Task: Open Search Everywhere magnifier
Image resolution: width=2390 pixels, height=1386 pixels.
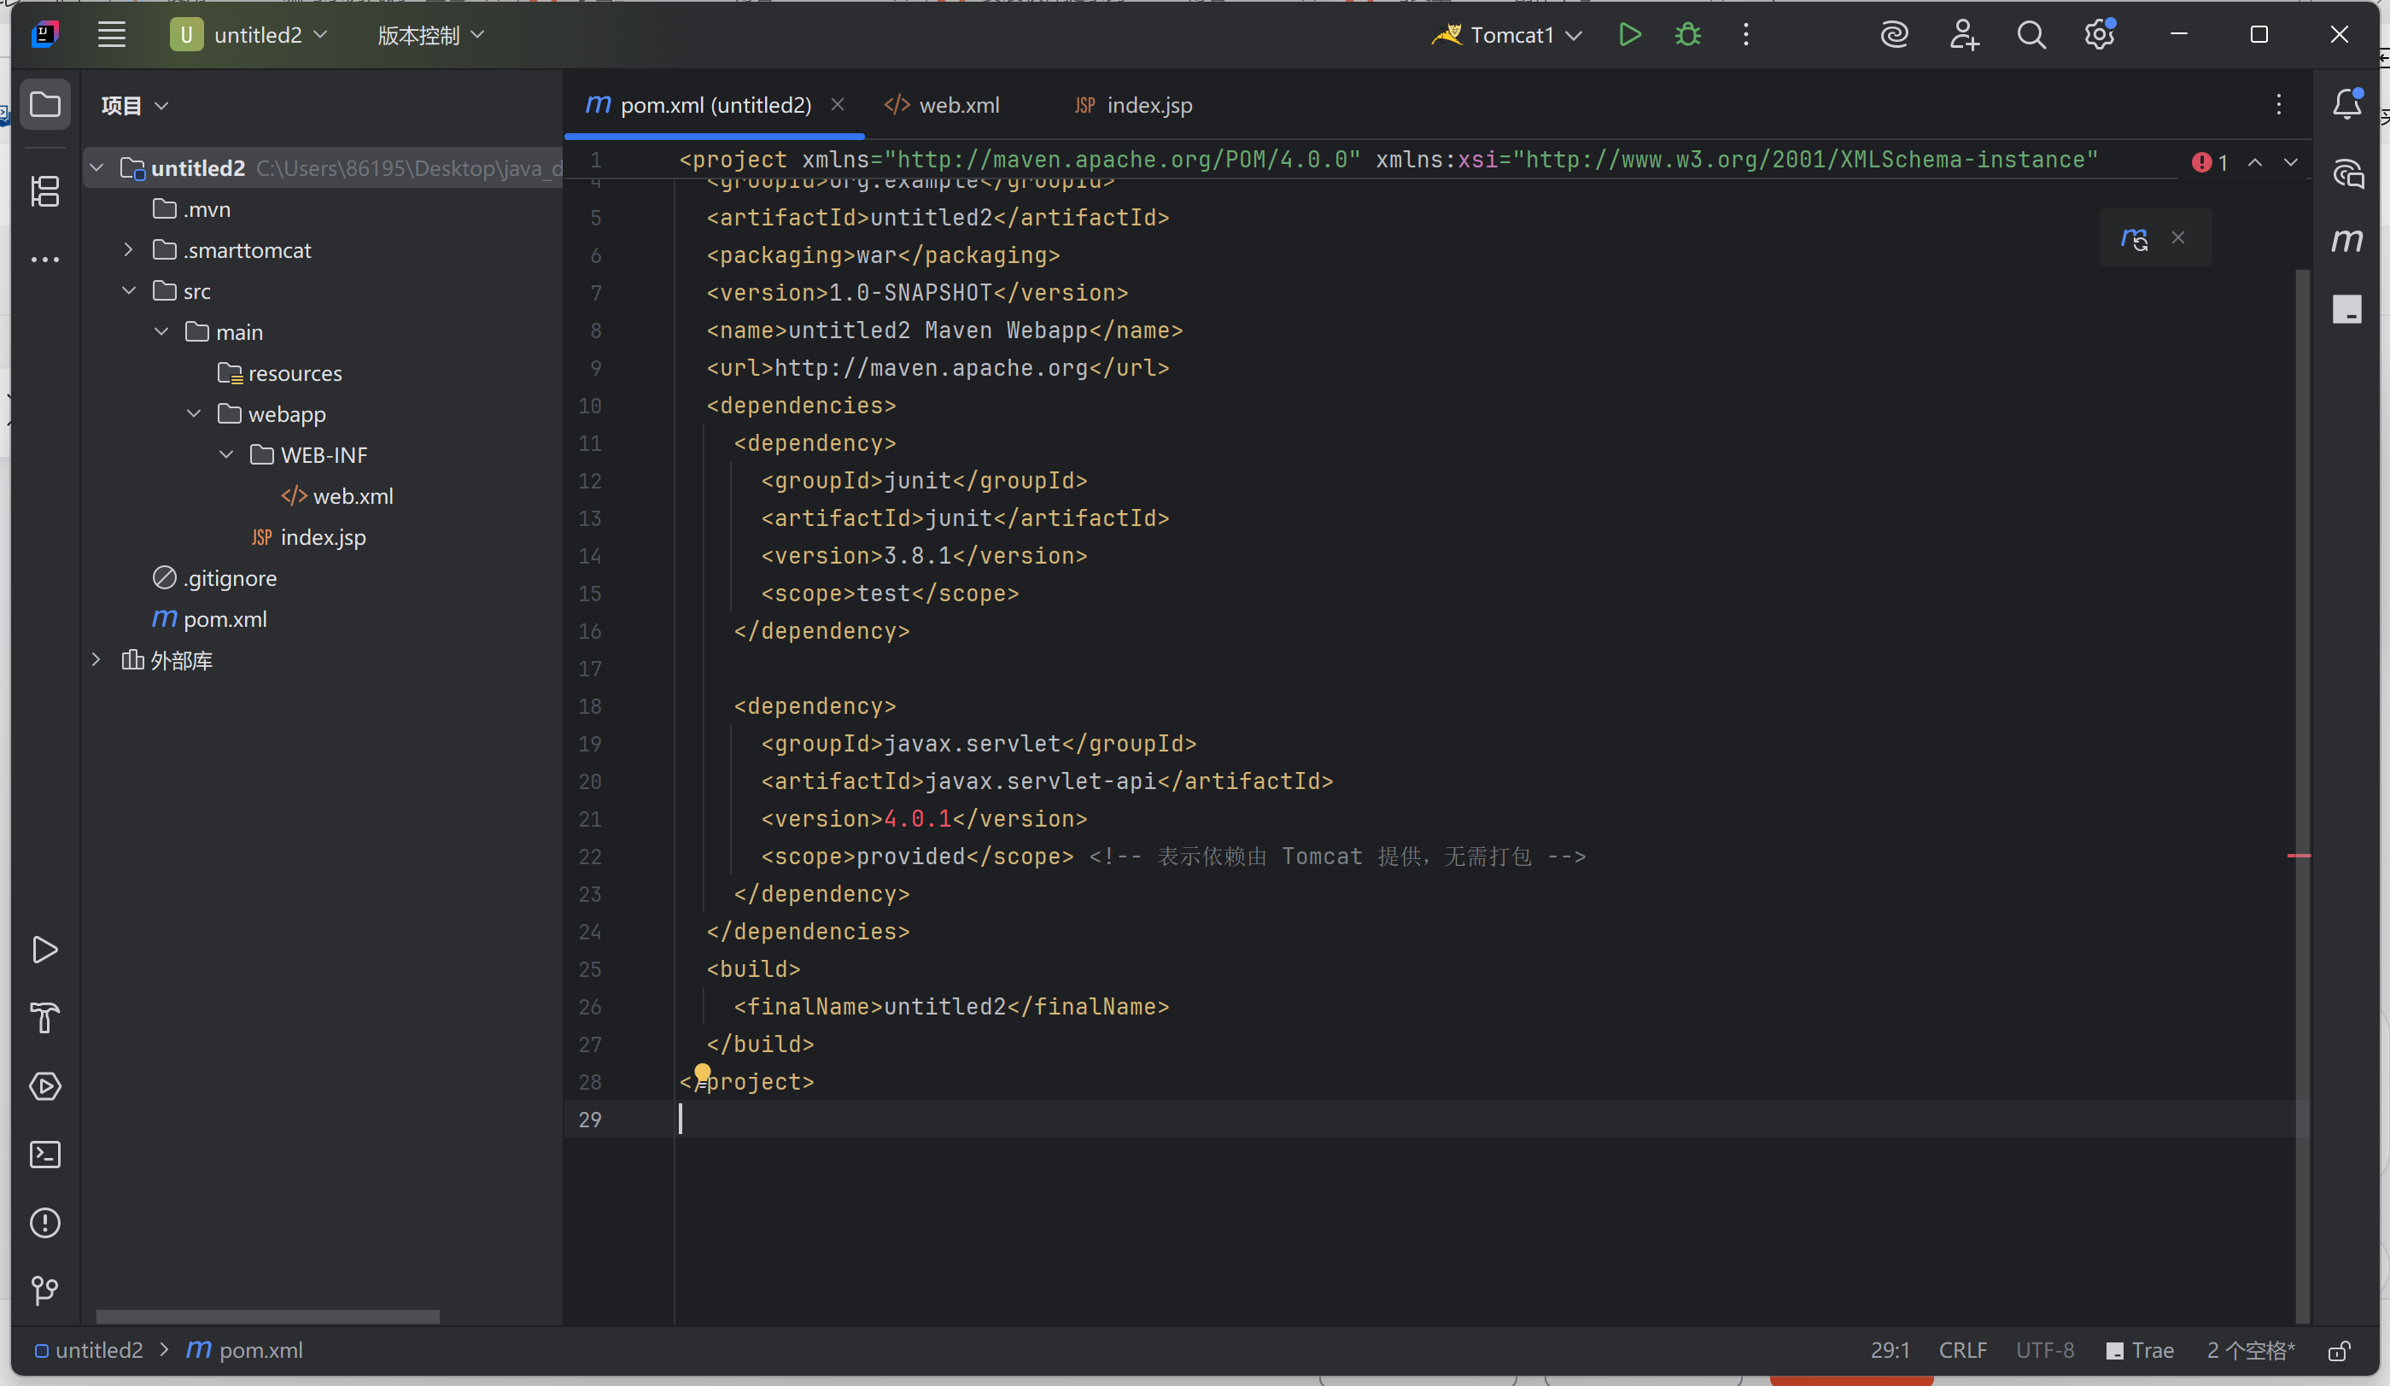Action: (2031, 35)
